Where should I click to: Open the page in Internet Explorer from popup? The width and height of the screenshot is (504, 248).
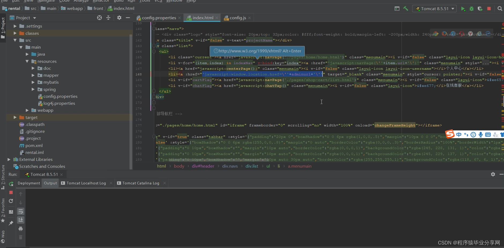pos(479,34)
